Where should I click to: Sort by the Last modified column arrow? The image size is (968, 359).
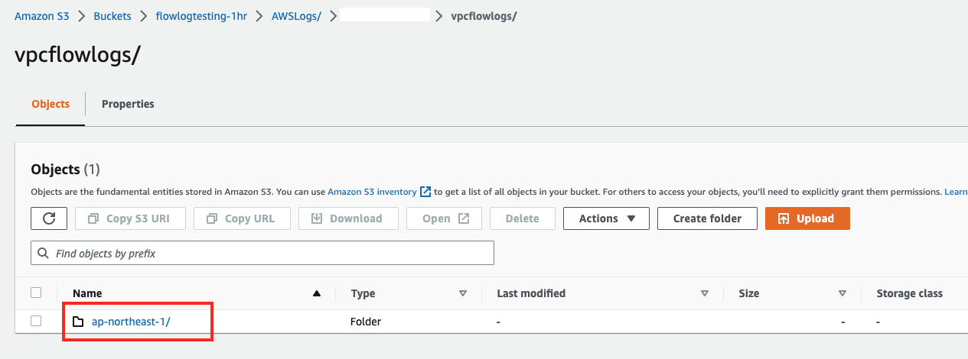click(x=704, y=293)
